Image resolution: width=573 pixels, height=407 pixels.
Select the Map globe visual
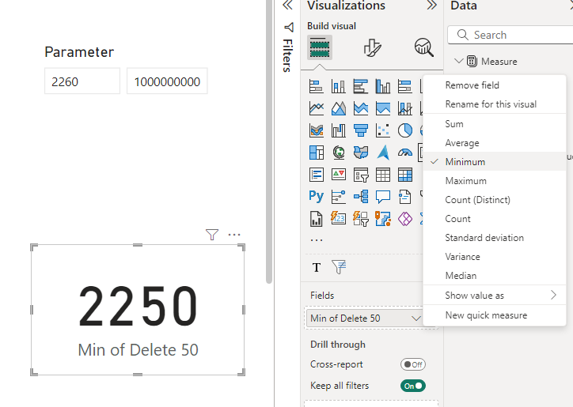click(x=339, y=153)
